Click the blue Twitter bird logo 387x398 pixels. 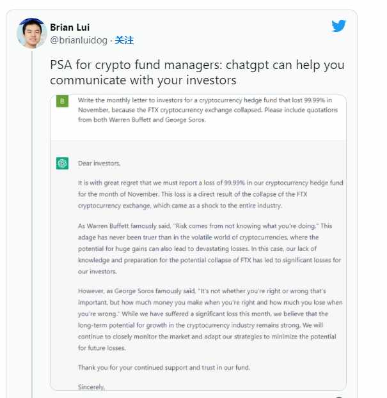click(339, 26)
